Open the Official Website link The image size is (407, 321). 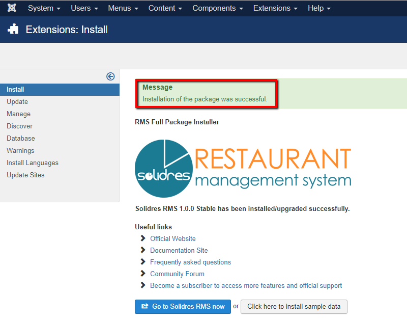pos(172,238)
